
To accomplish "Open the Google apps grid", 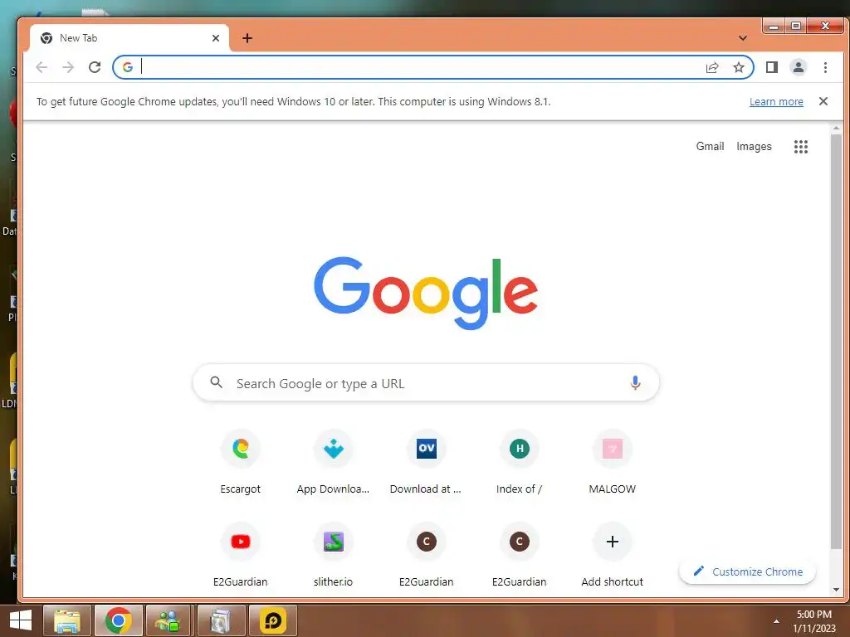I will click(x=801, y=146).
